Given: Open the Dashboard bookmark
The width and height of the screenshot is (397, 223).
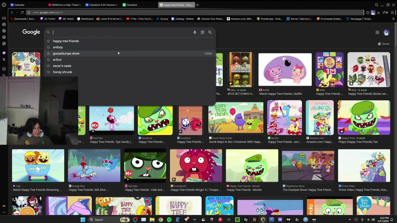Looking at the screenshot, I should coord(85,19).
